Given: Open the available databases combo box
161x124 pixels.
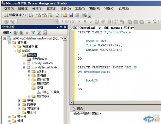Looking at the screenshot, I should point(37,22).
